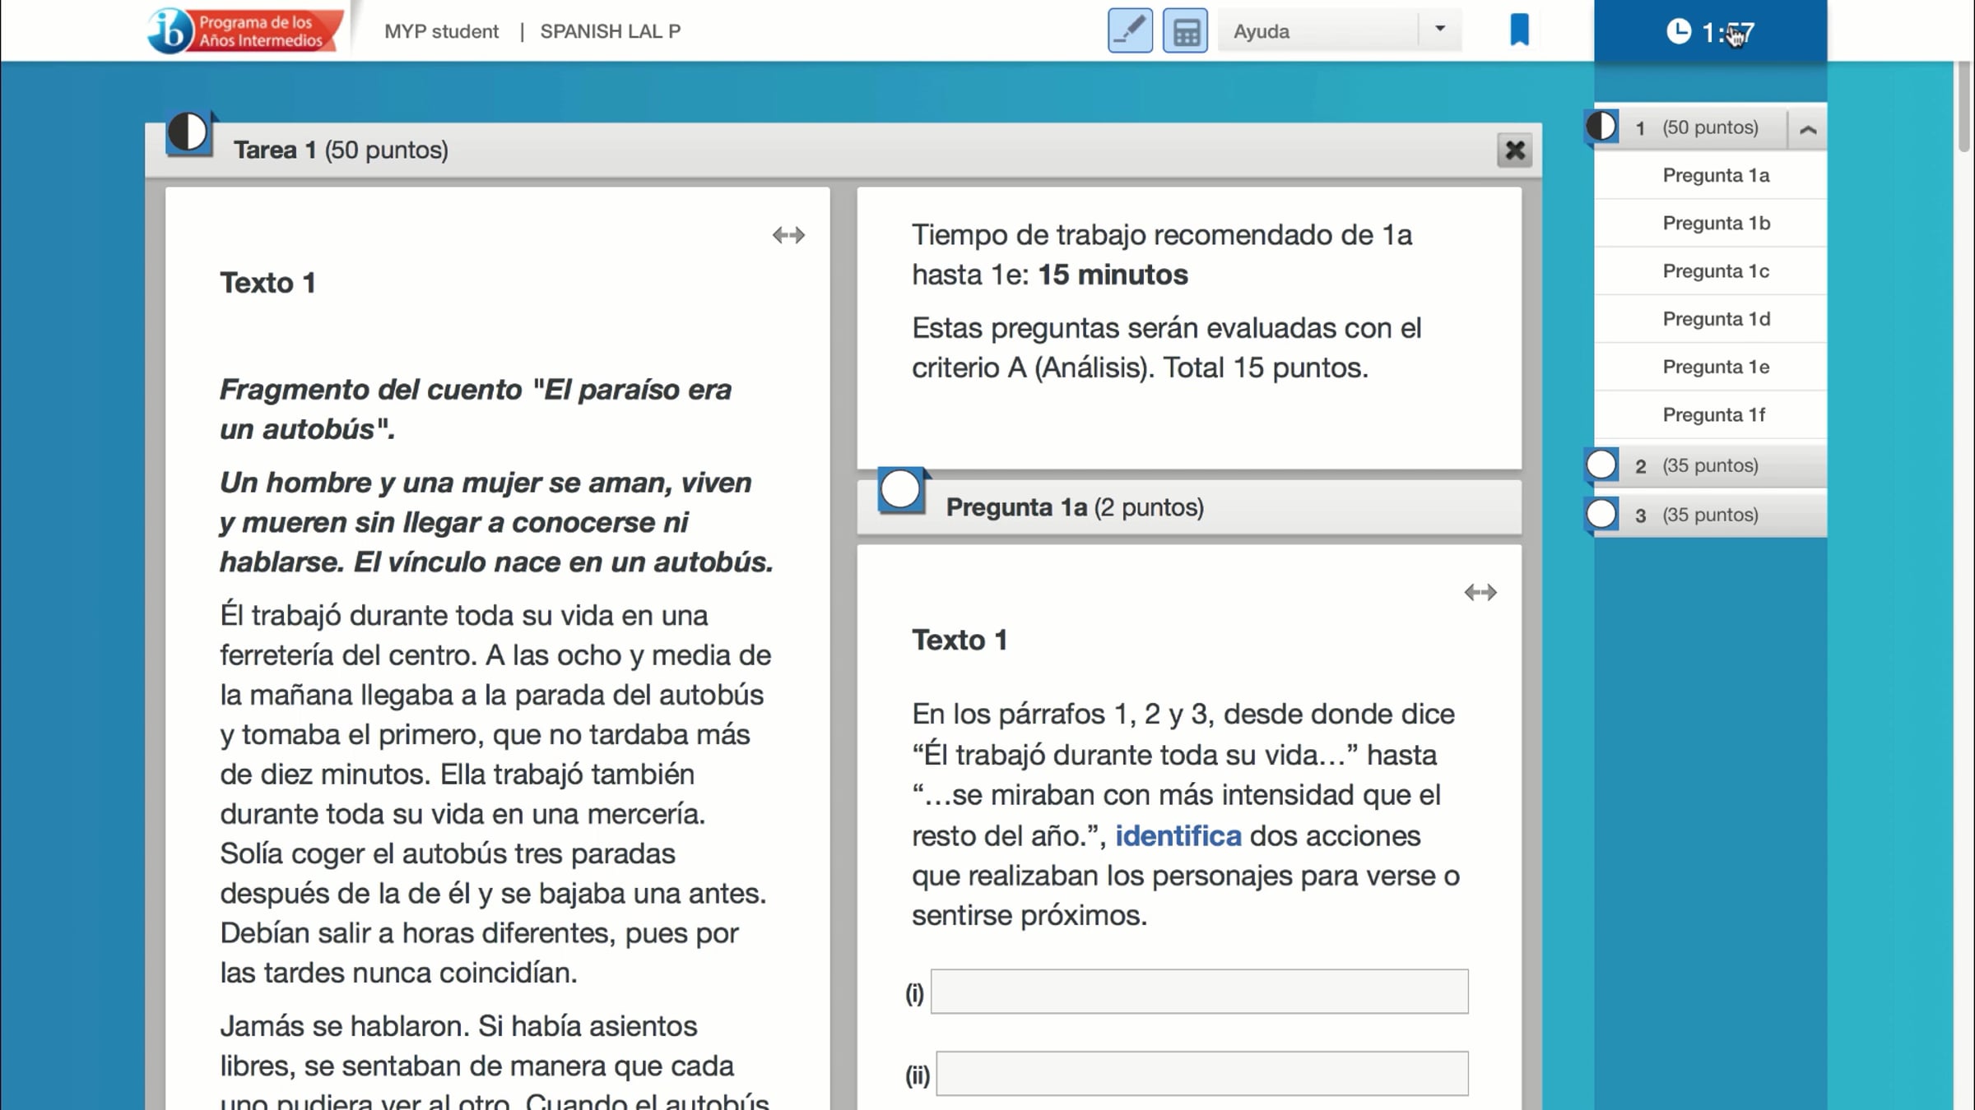Toggle task 2 status circle in sidebar
Image resolution: width=1975 pixels, height=1110 pixels.
1601,465
